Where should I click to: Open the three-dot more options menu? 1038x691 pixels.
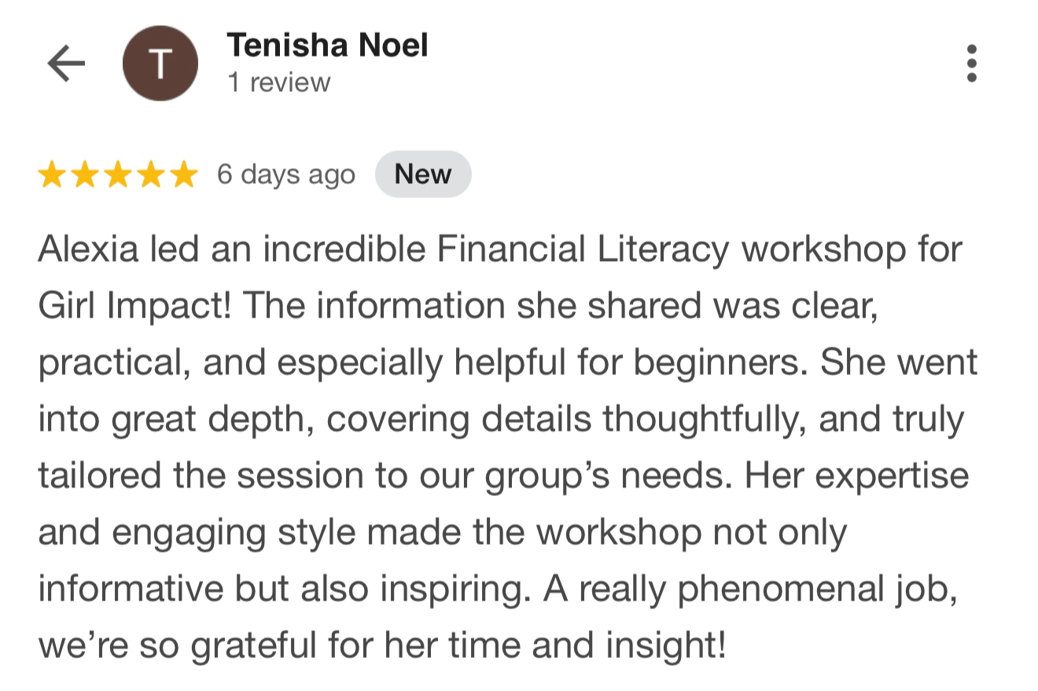pos(972,64)
